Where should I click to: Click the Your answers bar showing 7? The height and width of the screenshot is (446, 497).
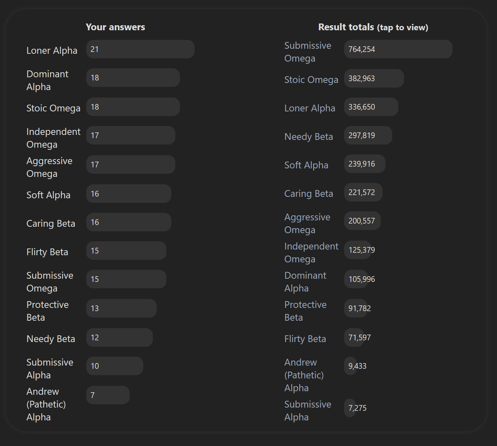click(108, 395)
